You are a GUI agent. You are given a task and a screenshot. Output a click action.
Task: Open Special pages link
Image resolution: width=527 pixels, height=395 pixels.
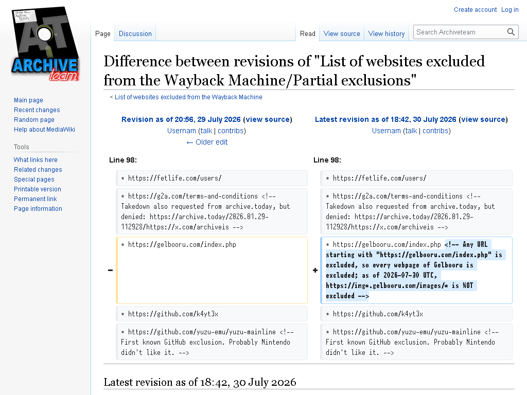pos(34,179)
